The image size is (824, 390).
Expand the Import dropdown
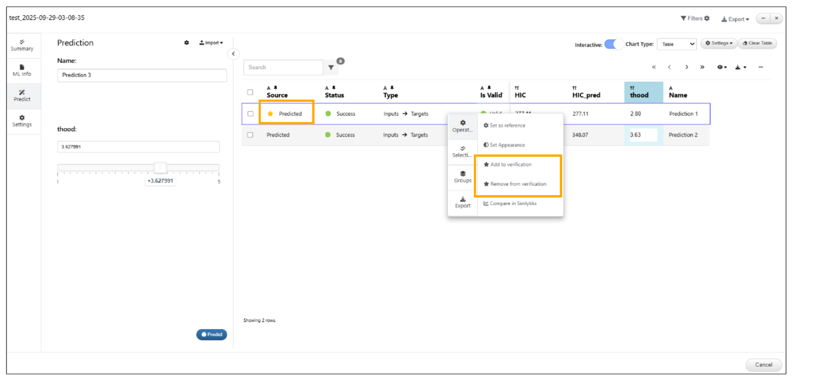(x=211, y=43)
